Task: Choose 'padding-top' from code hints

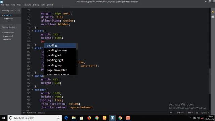Action: (x=60, y=65)
